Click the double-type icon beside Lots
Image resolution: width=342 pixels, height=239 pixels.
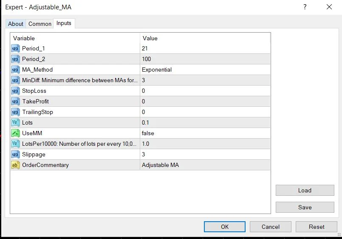(x=15, y=123)
